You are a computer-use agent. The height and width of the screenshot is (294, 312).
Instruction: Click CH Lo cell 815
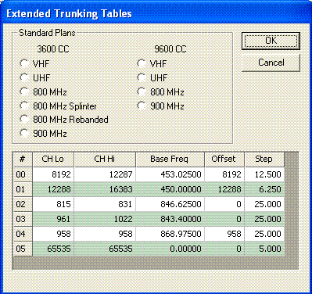pos(53,204)
